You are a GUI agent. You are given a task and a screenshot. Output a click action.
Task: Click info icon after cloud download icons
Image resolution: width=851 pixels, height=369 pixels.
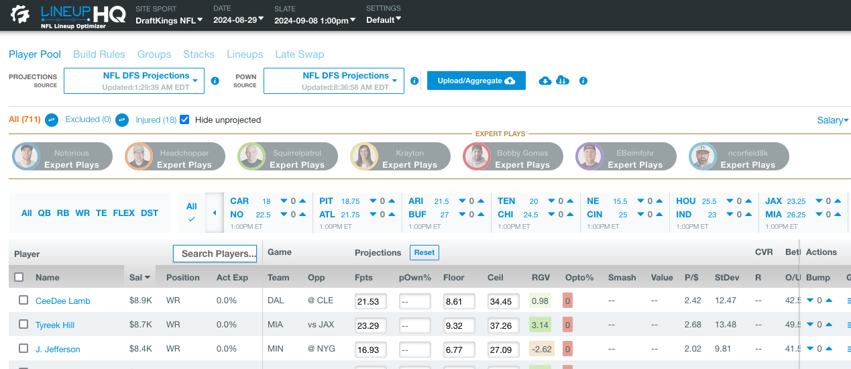pyautogui.click(x=583, y=81)
